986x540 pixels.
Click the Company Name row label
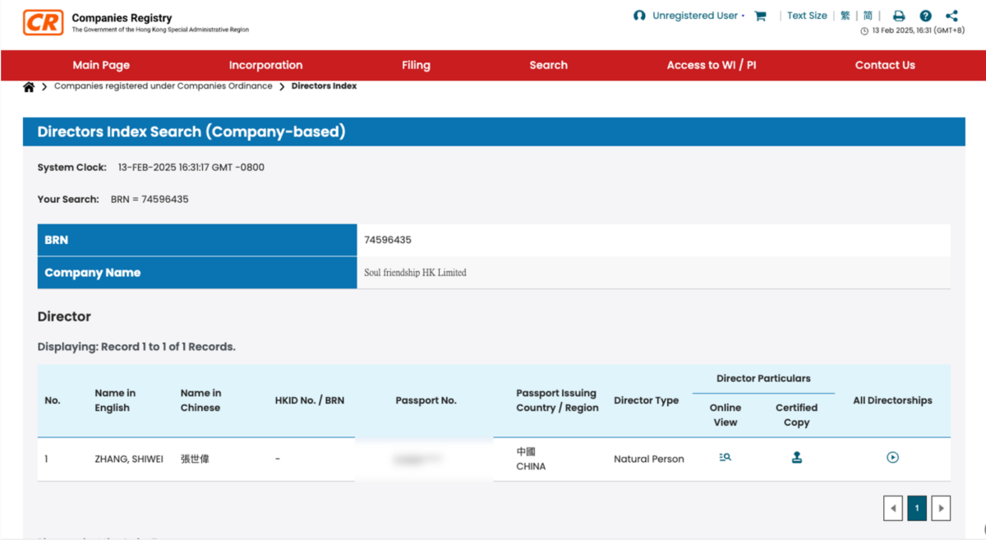[92, 273]
